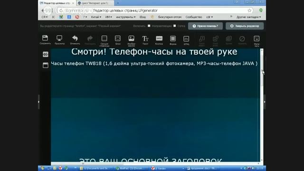This screenshot has width=304, height=171.
Task: Open the 'бижутерия оптом' bookmark
Action: 170,17
